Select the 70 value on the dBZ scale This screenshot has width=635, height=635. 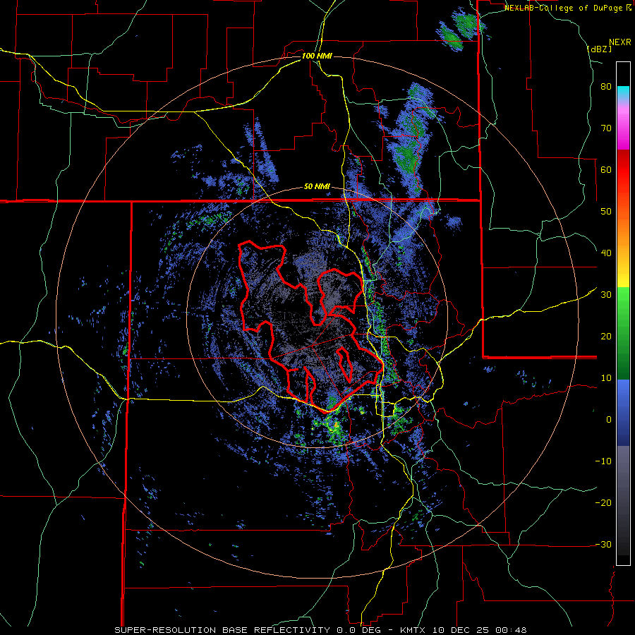pos(606,128)
